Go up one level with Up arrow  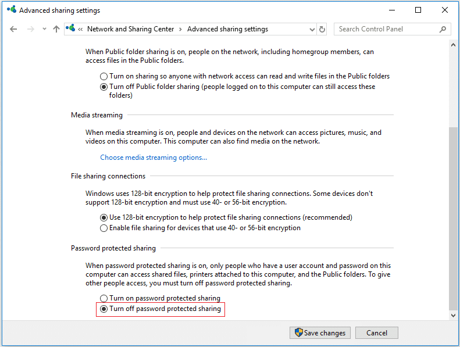tap(56, 29)
